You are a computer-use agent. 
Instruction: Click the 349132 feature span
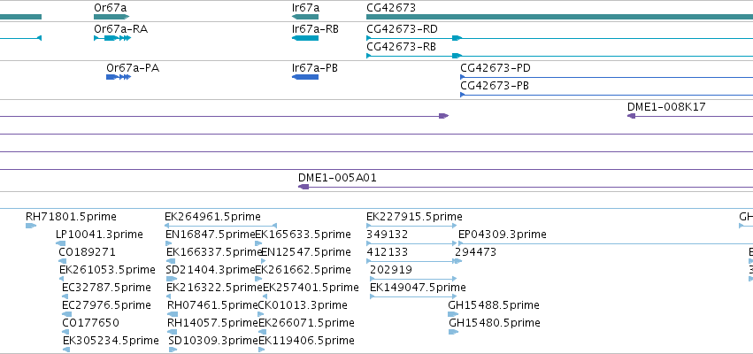[x=411, y=244]
